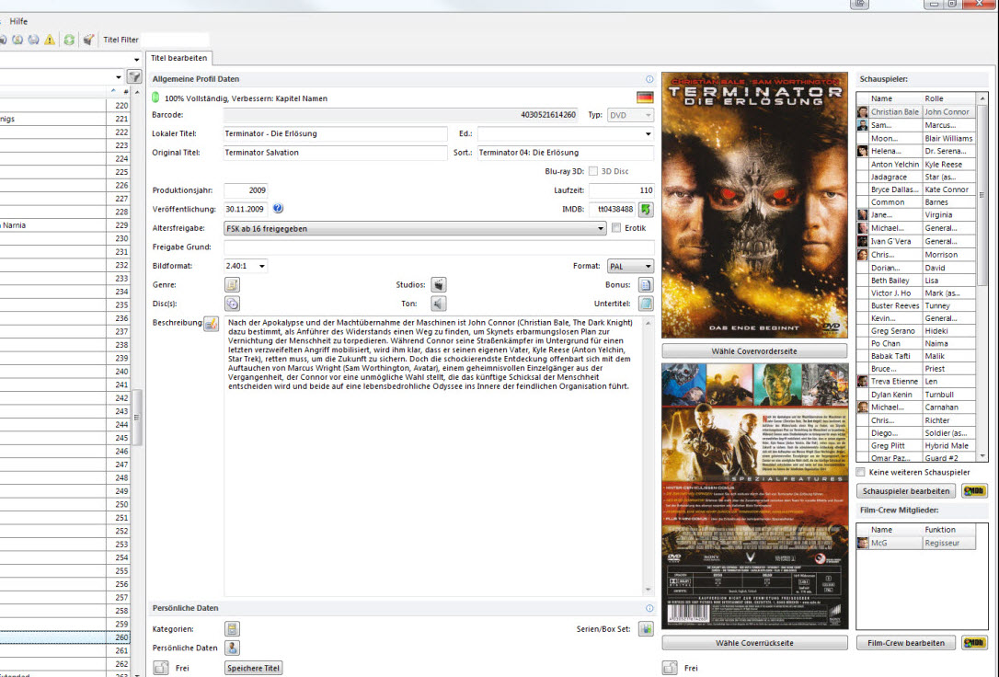Click the Laufzeit field
This screenshot has height=677, width=999.
pos(621,190)
